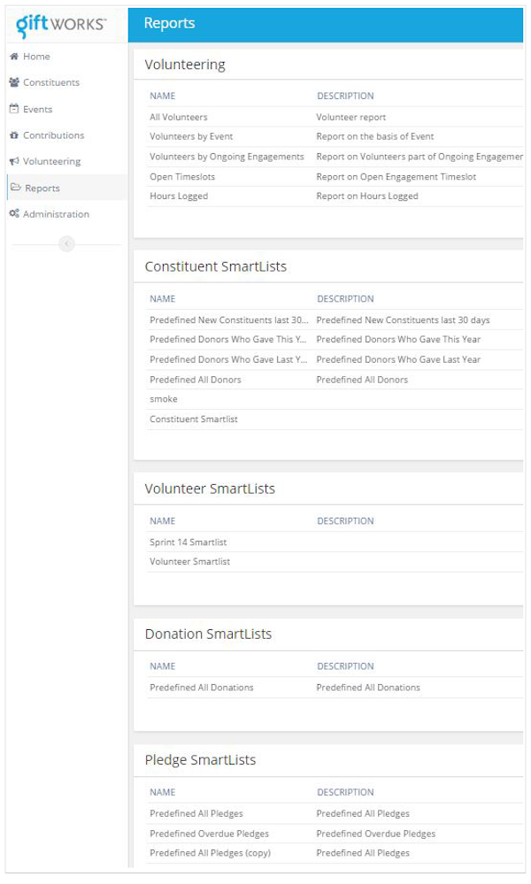The width and height of the screenshot is (531, 884).
Task: Click the Constituents people icon
Action: [x=14, y=82]
